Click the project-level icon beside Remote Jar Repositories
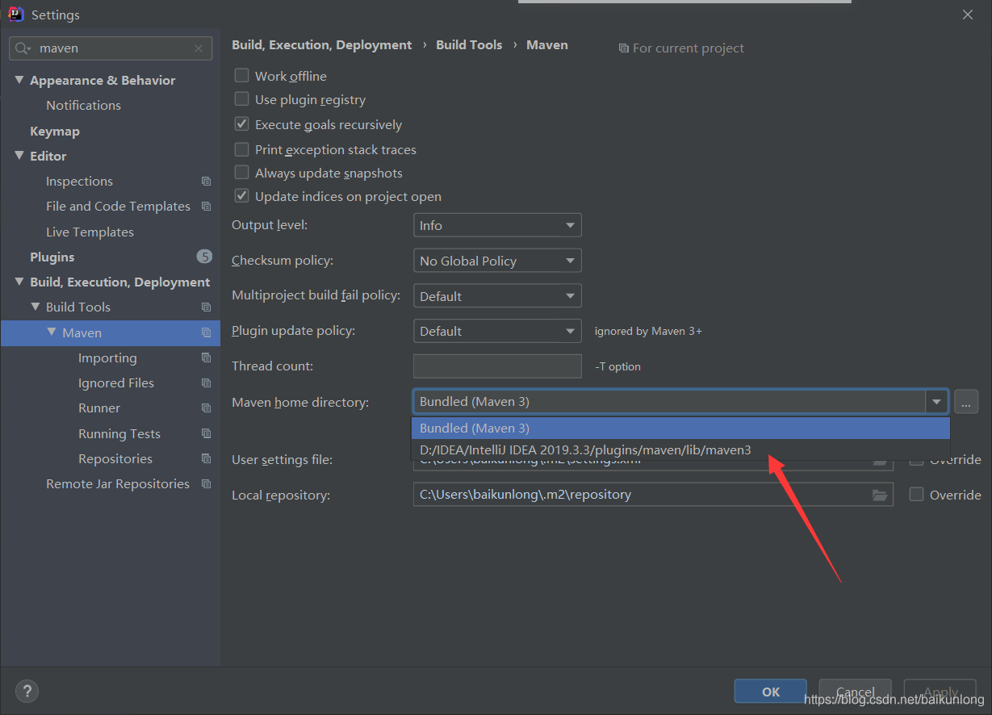This screenshot has width=992, height=715. click(x=206, y=484)
